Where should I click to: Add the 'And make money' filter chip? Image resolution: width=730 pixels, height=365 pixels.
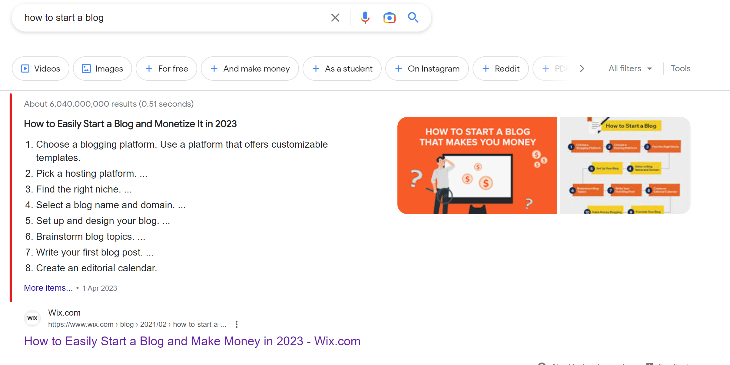pyautogui.click(x=250, y=69)
